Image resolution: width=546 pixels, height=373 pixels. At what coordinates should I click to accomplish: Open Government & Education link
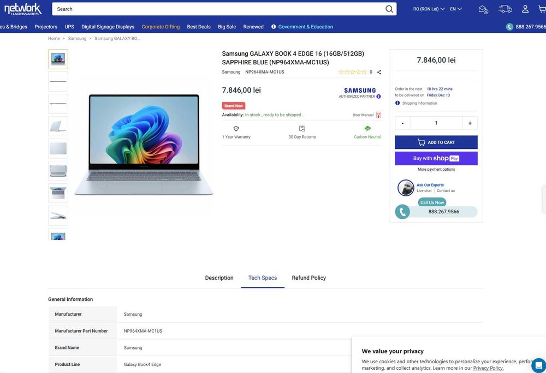tap(305, 27)
